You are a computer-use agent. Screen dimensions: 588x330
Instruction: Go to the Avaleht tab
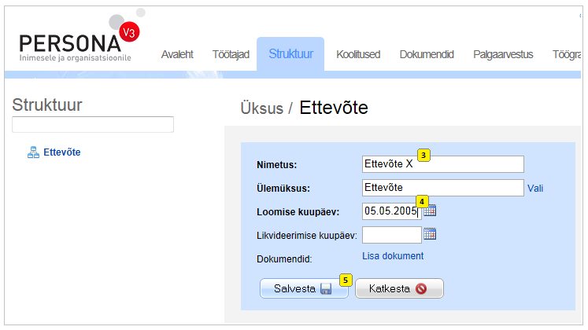177,54
